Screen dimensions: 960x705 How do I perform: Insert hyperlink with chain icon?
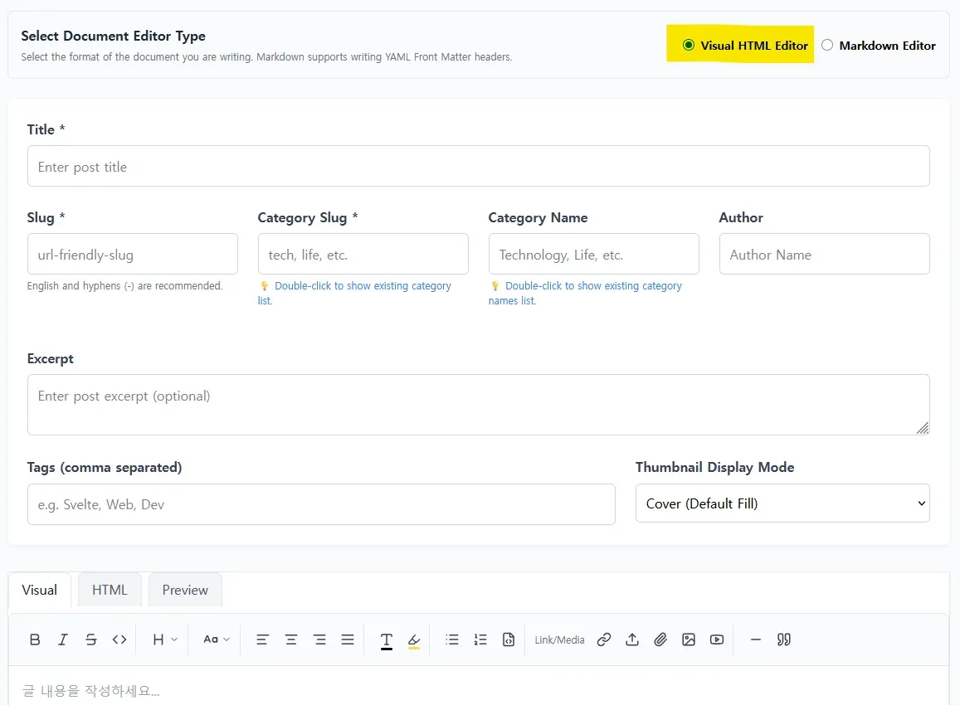(604, 639)
